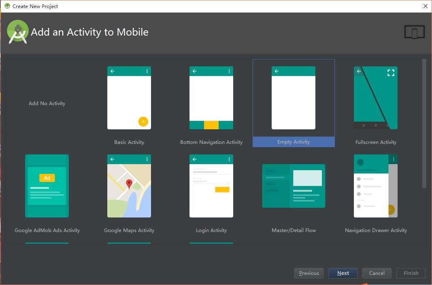Pick the Master/Detail Flow template
Screen dimensions: 432x285
(x=294, y=186)
